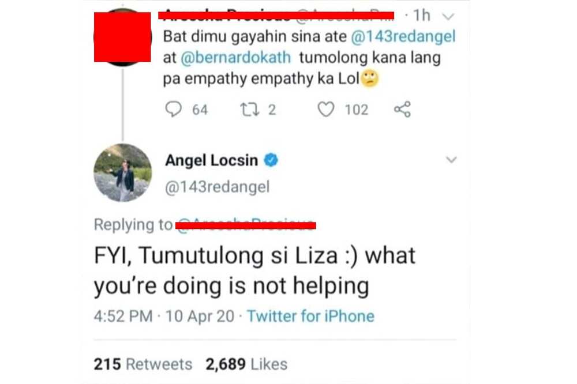View the 2,689 Likes list
This screenshot has height=384, width=577.
(246, 364)
